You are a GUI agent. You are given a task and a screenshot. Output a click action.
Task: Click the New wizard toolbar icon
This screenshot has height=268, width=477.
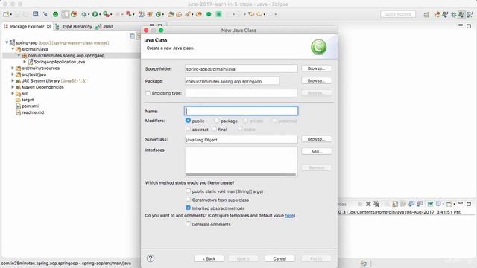pyautogui.click(x=6, y=14)
